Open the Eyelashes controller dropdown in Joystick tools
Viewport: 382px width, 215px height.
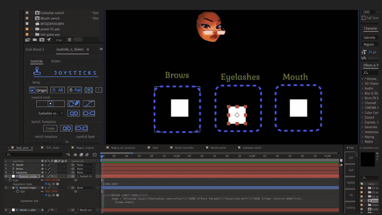(50, 113)
